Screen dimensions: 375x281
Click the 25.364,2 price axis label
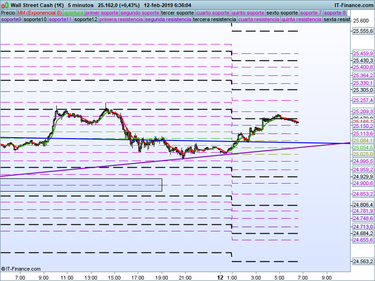point(363,75)
